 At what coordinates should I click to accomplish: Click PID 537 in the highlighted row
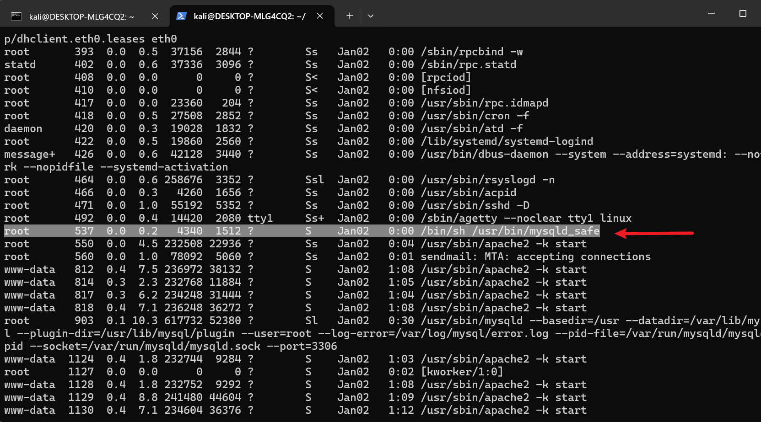[x=84, y=231]
